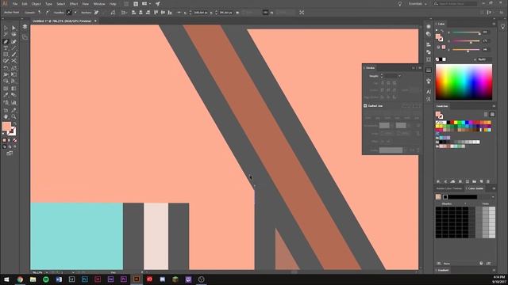Open the File menu
Viewport: 508px width, 285px height.
click(15, 4)
